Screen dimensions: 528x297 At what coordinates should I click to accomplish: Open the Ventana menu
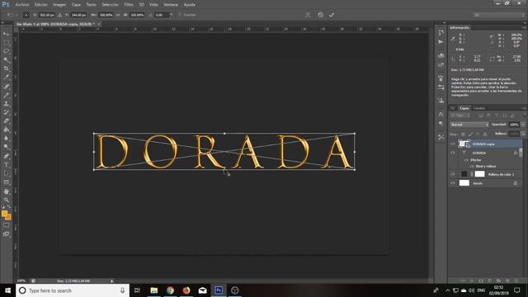[171, 5]
